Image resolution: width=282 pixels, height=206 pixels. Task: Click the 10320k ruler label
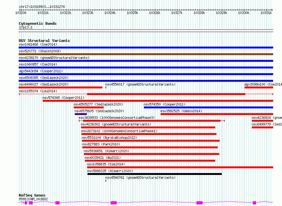coord(21,13)
